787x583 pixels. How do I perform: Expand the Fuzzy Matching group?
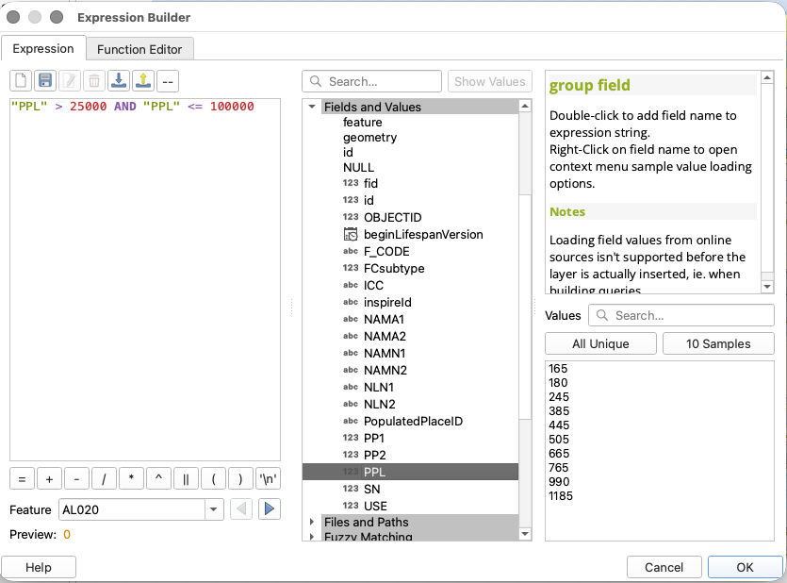[x=312, y=537]
